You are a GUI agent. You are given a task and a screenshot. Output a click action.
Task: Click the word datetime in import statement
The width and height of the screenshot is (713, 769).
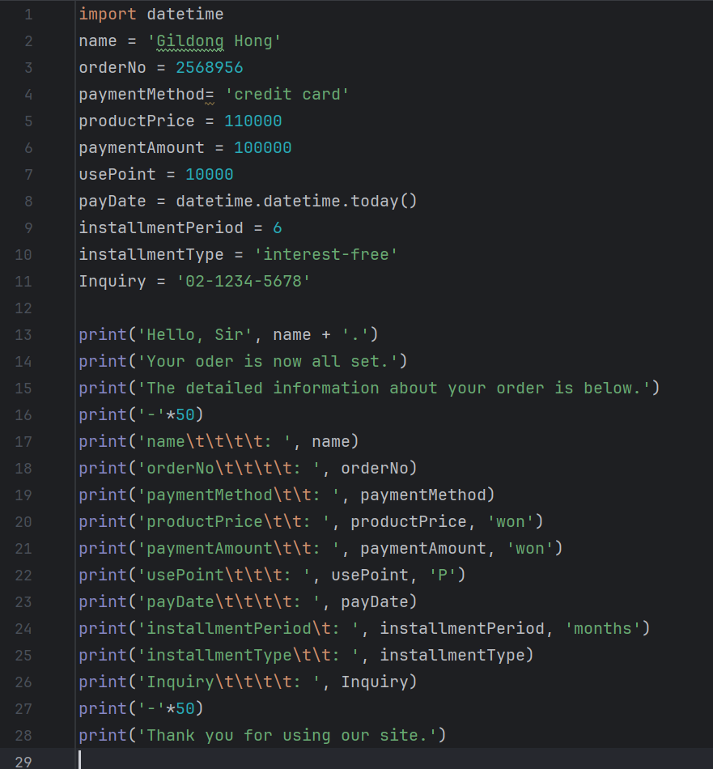click(x=185, y=15)
